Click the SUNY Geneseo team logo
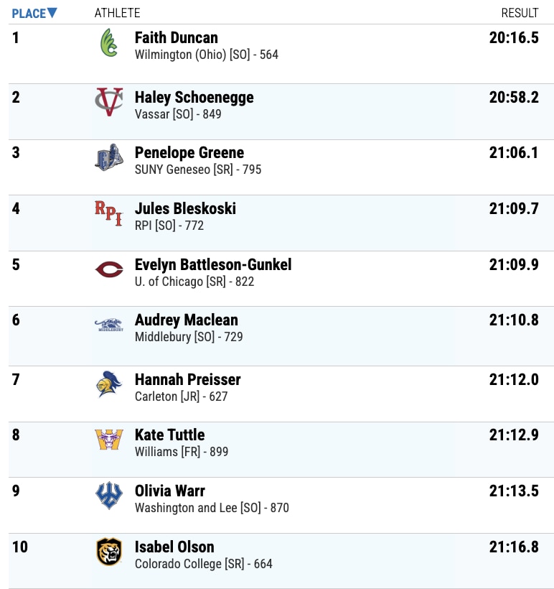This screenshot has width=554, height=589. click(x=109, y=158)
